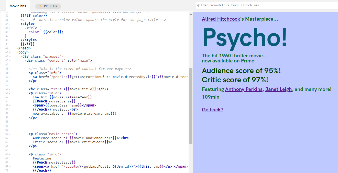Click the sparkle icon in the Prettier button

click(x=40, y=6)
